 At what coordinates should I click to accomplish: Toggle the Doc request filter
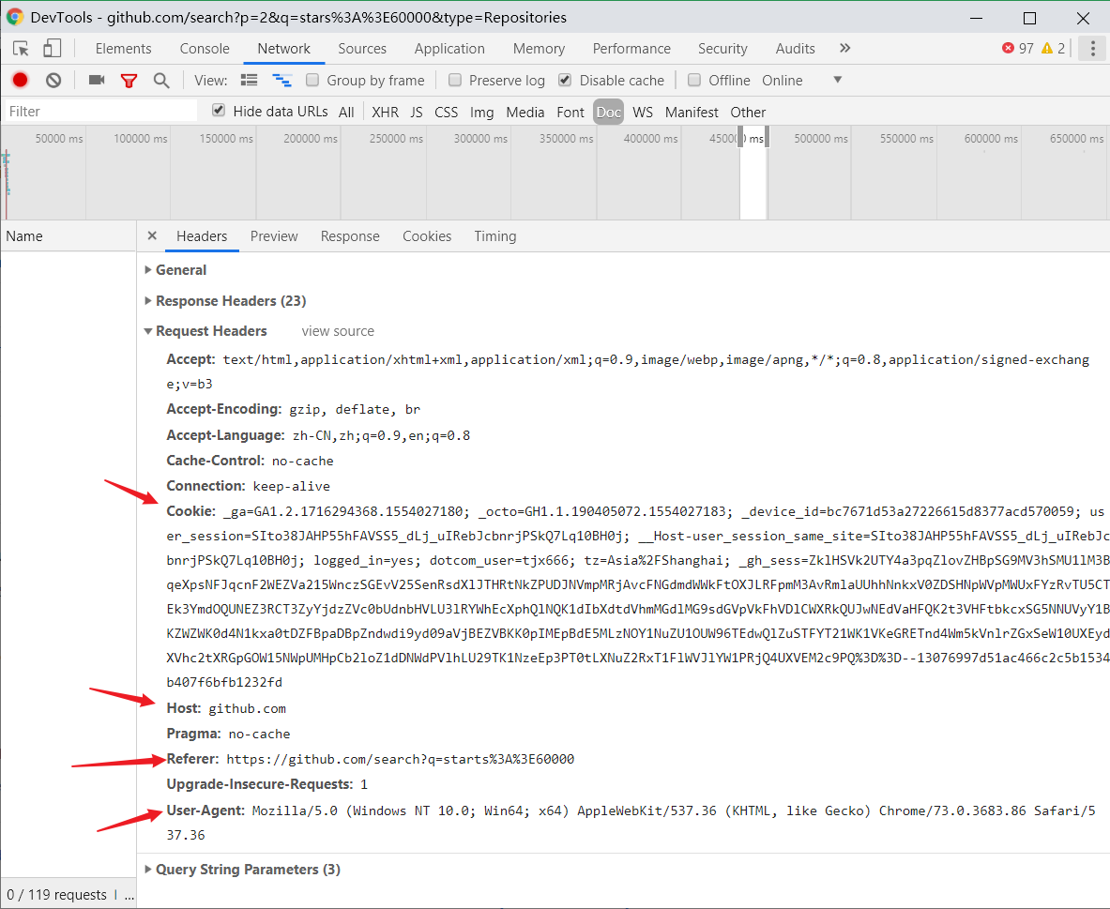[608, 112]
